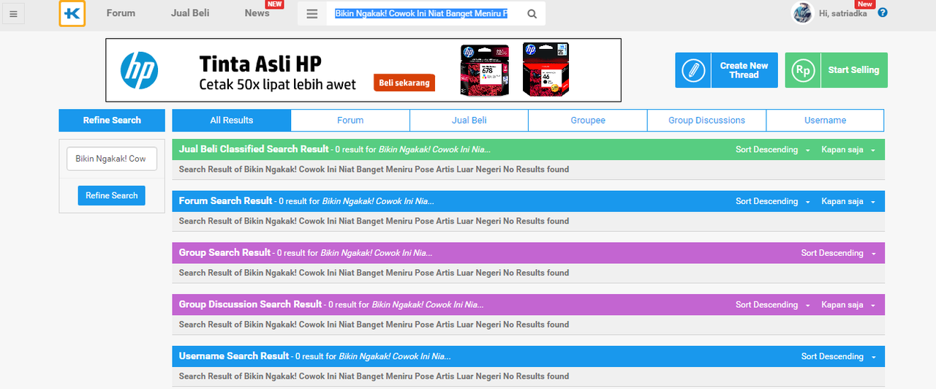The width and height of the screenshot is (936, 389).
Task: Click the Group Search Result heading
Action: tap(224, 253)
